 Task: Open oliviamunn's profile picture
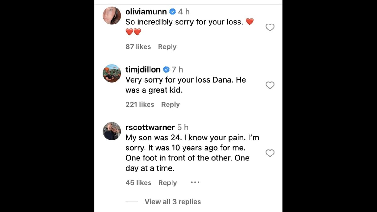coord(112,15)
